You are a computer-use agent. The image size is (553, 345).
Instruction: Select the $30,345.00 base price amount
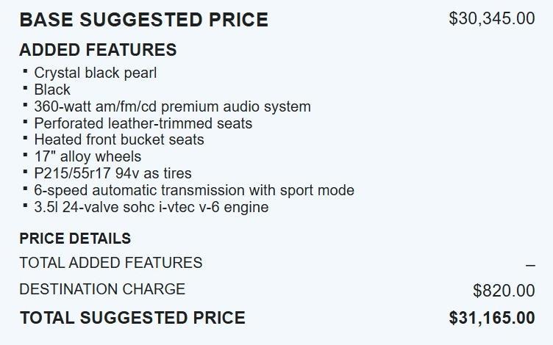(491, 18)
